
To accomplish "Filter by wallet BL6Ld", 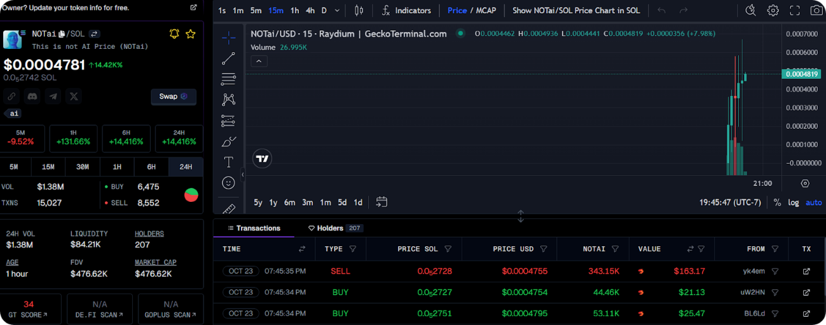I will (775, 314).
